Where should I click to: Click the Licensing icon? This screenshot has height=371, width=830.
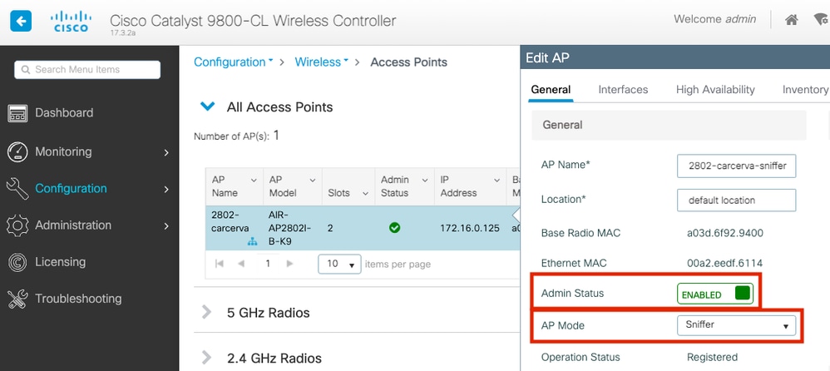(17, 262)
